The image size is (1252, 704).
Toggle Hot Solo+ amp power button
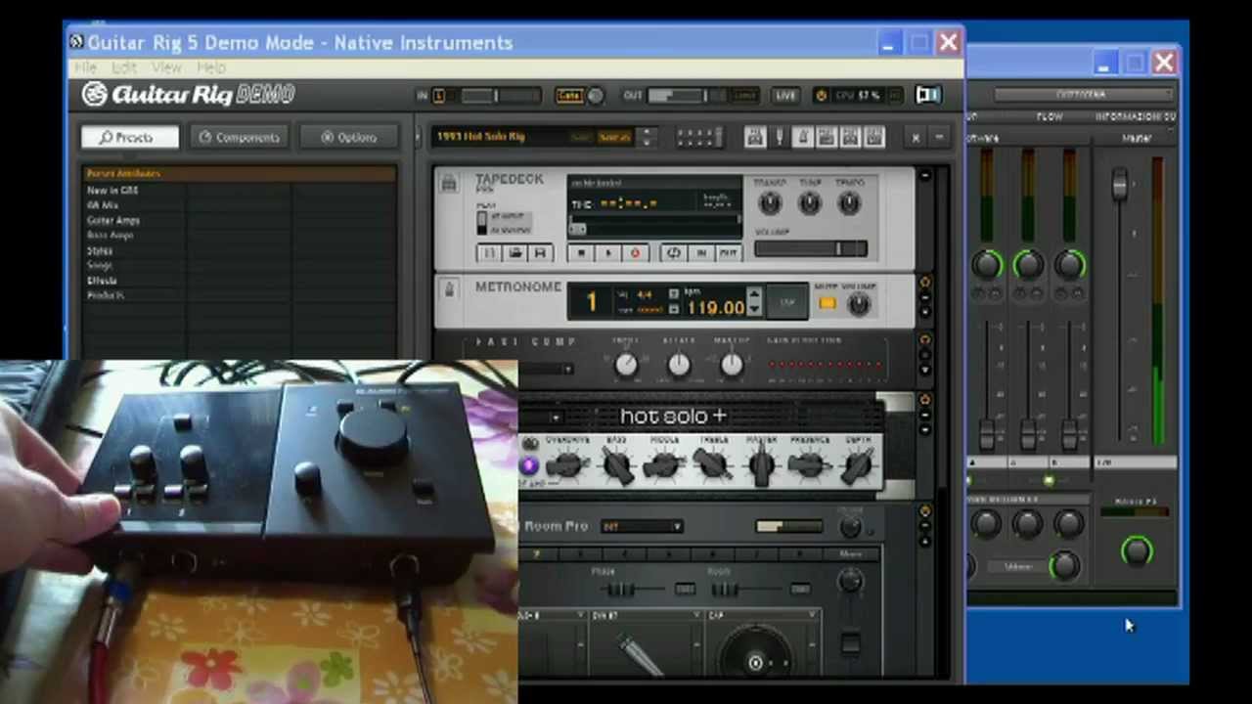(x=925, y=400)
